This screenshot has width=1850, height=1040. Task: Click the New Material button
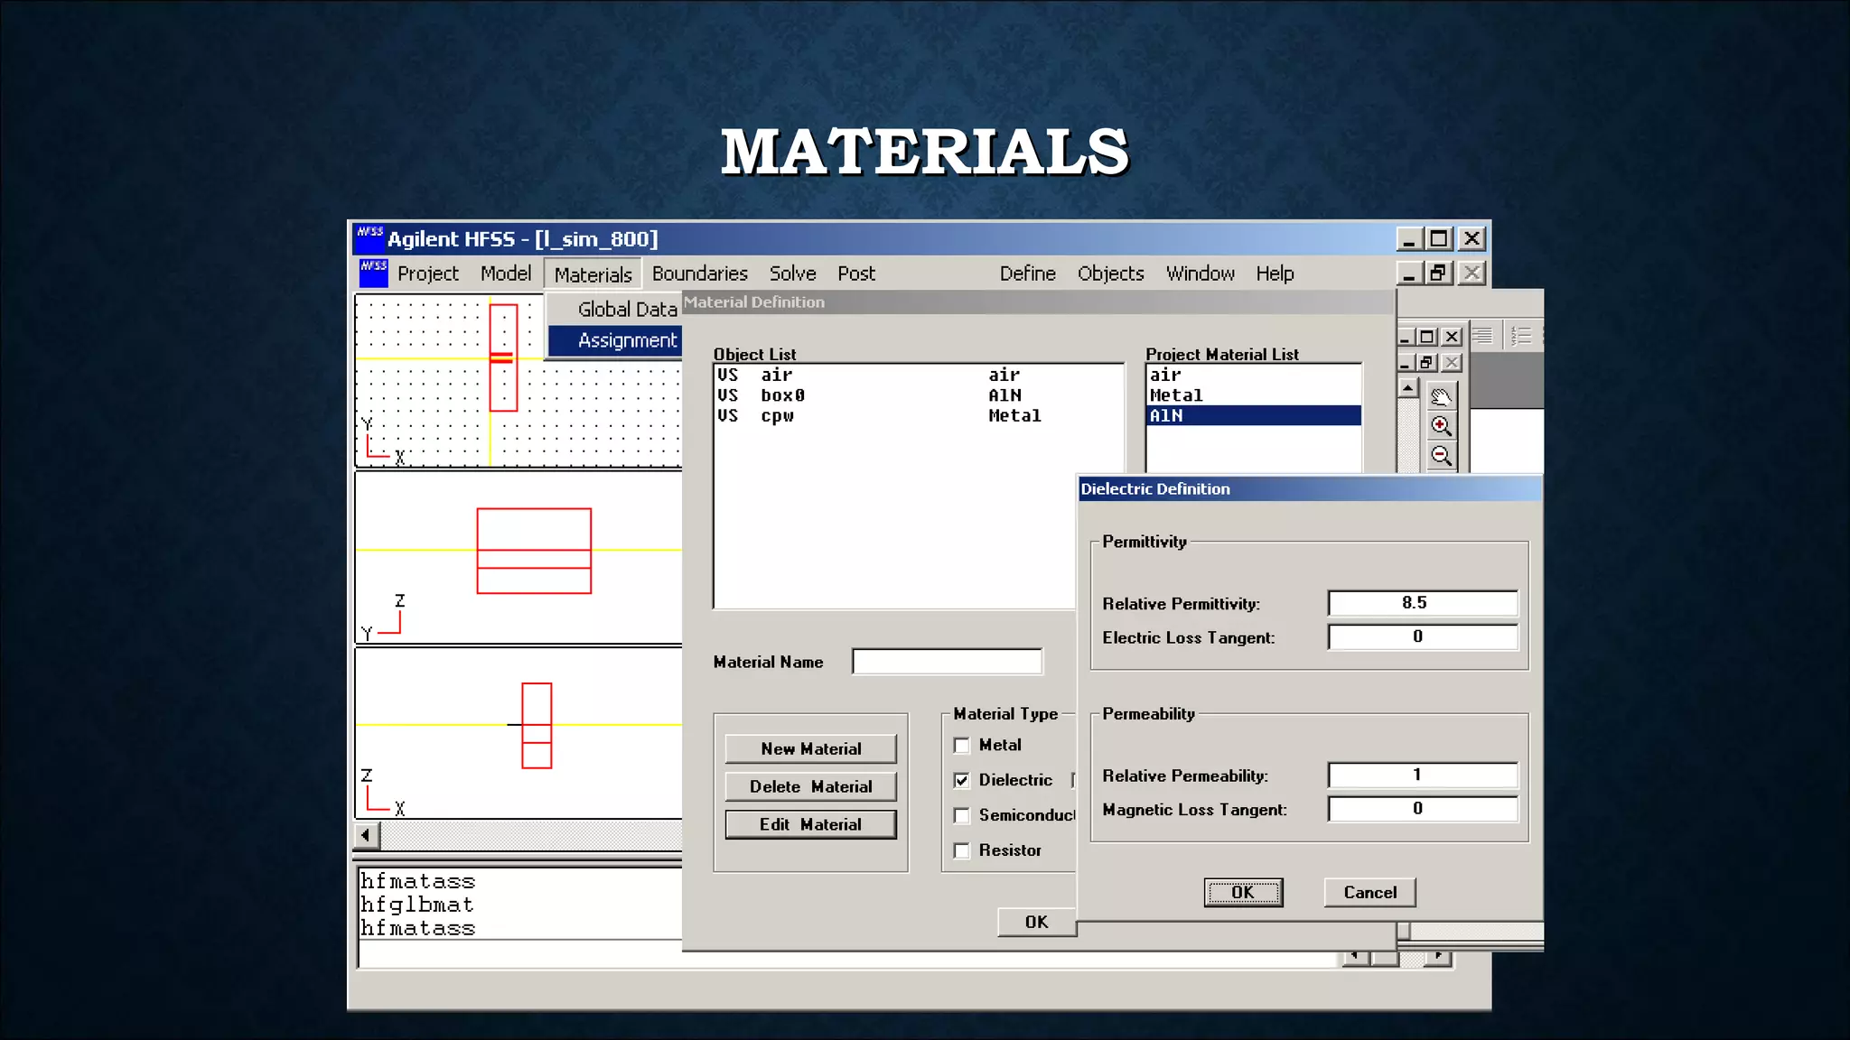[811, 748]
